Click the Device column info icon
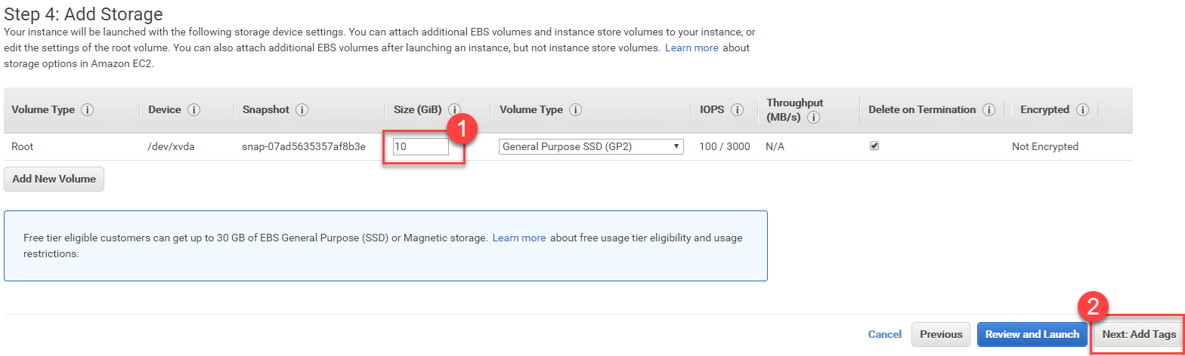 pyautogui.click(x=193, y=110)
